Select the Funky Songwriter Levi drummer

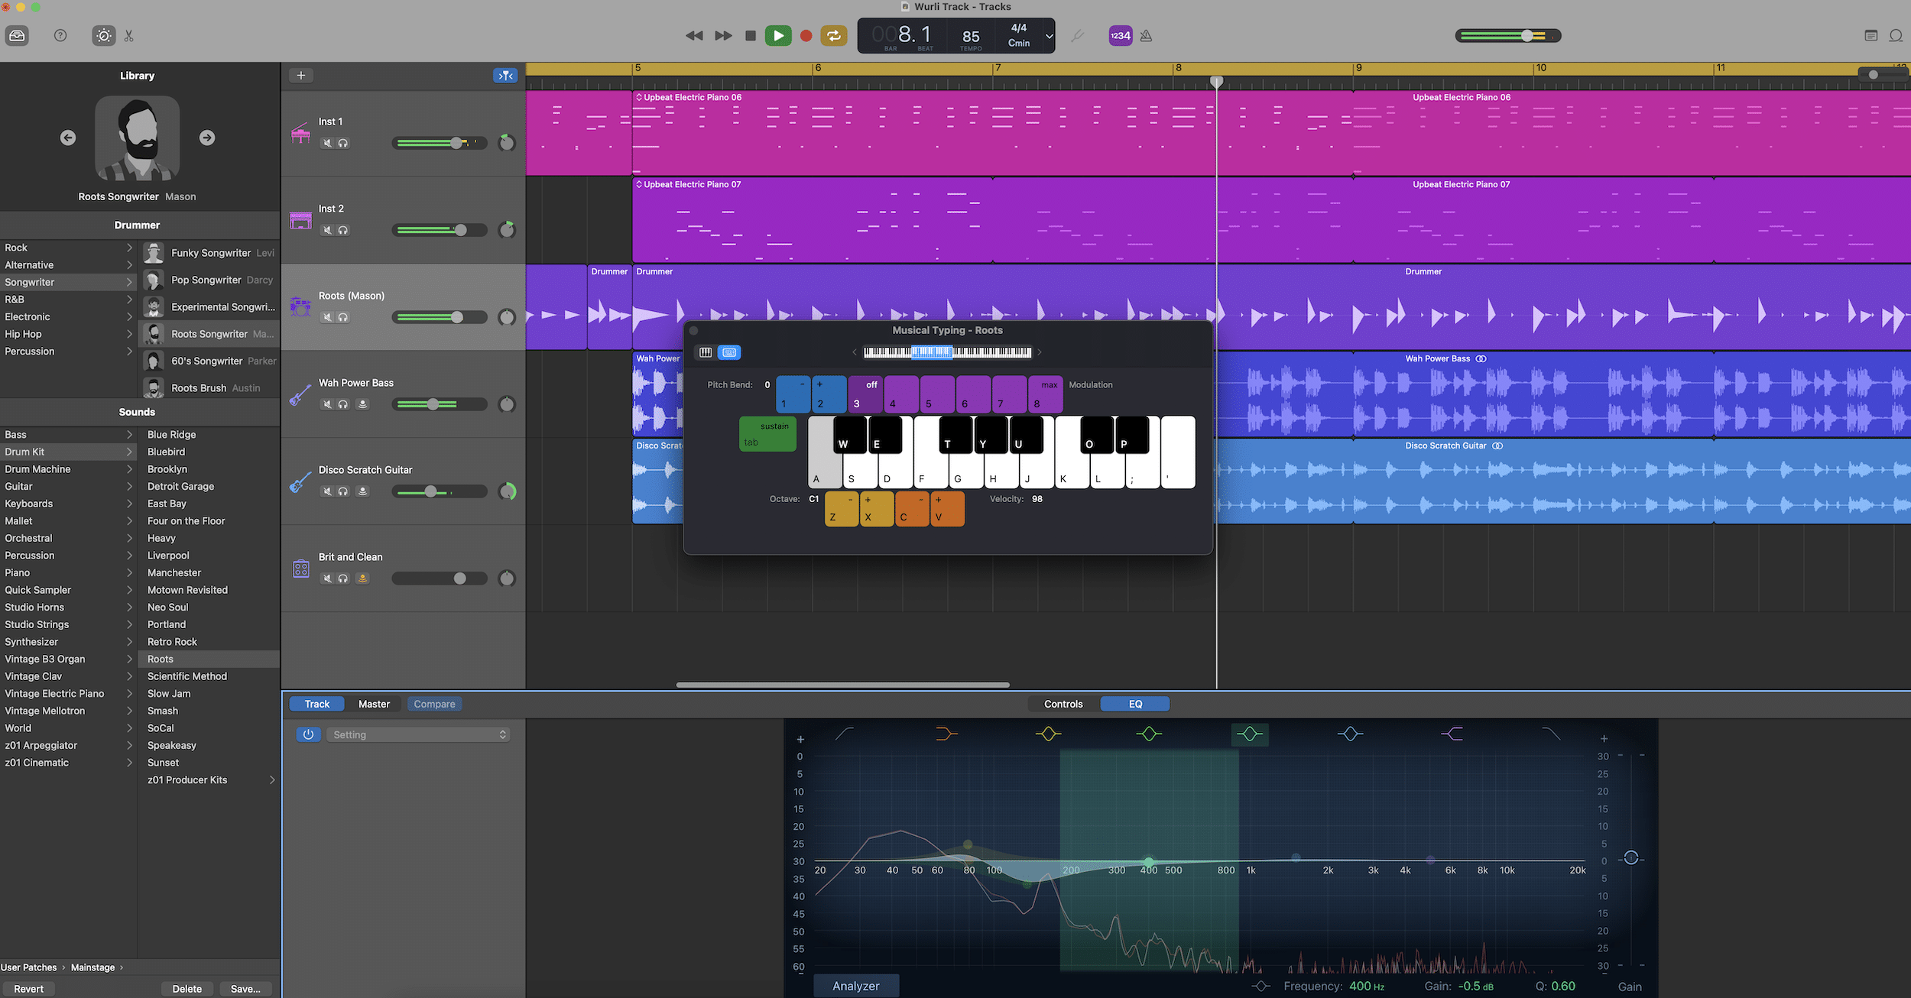(x=209, y=253)
